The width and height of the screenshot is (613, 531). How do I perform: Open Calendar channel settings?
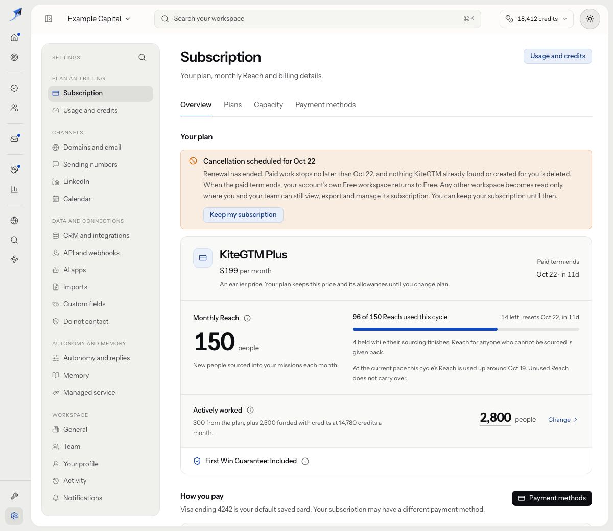tap(101, 199)
